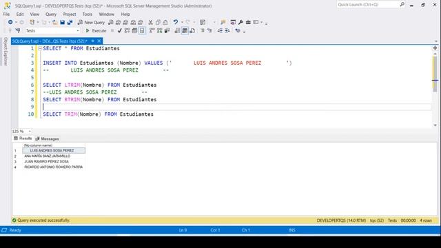Click the Change Connection icon
This screenshot has width=441, height=248.
pyautogui.click(x=18, y=30)
